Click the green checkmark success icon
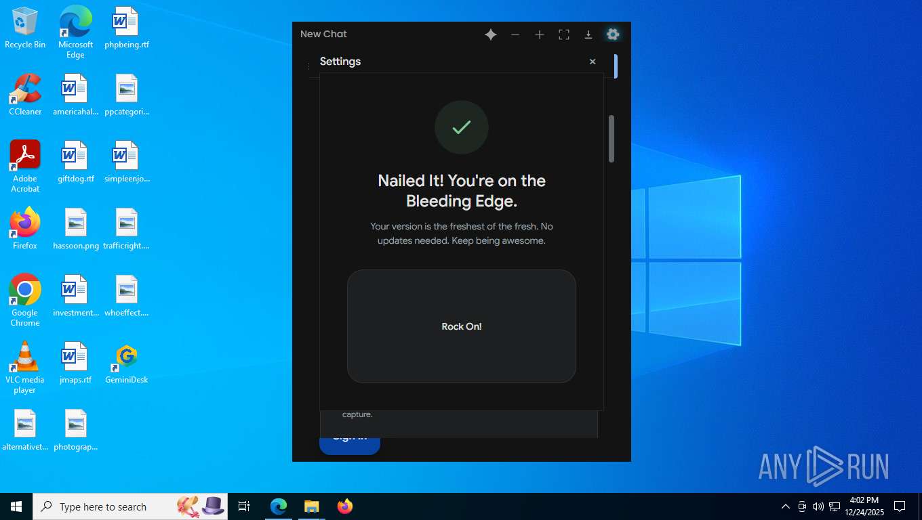 point(462,127)
